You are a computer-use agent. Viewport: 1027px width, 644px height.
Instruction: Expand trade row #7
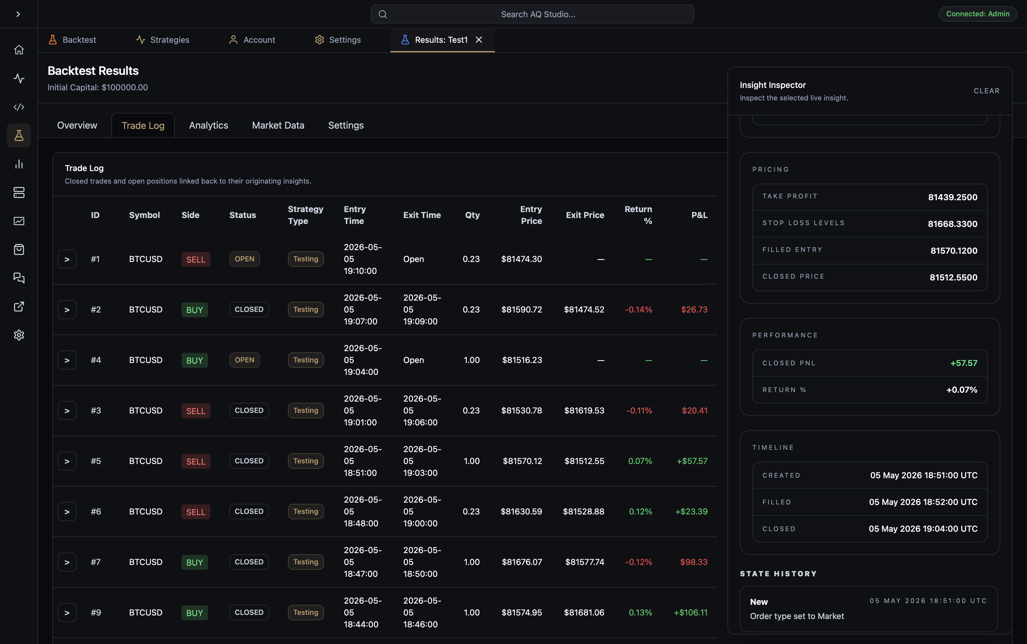coord(67,562)
